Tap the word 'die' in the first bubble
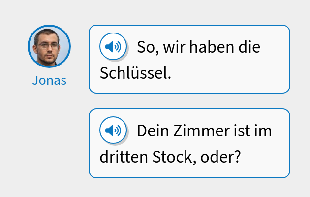This screenshot has height=197, width=310. tap(248, 48)
